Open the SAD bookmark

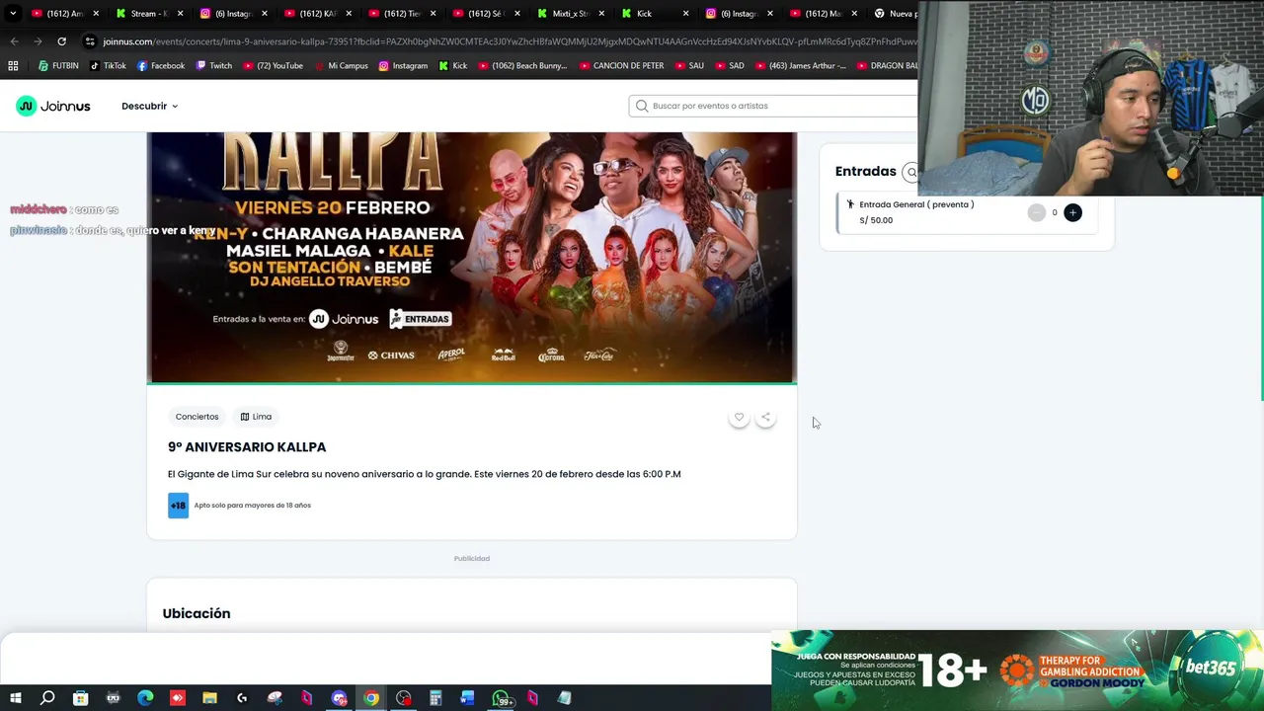coord(729,66)
